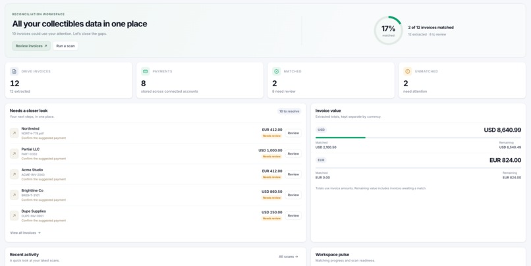Image resolution: width=531 pixels, height=266 pixels.
Task: Click the Needs review badge for Partial LLC
Action: 272,156
